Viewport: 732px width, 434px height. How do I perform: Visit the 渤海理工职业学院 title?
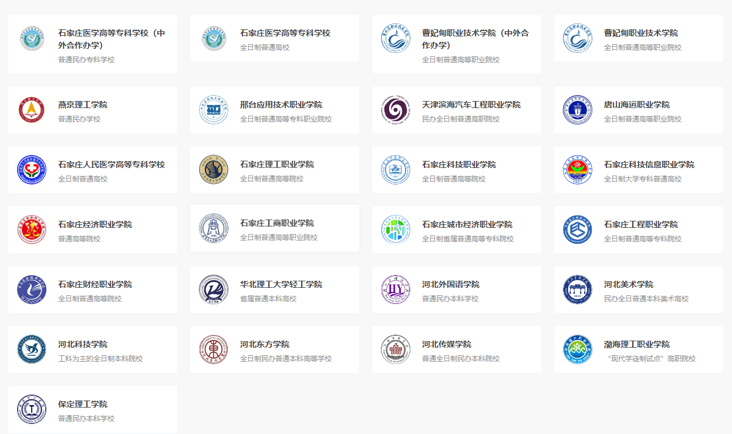[x=637, y=344]
